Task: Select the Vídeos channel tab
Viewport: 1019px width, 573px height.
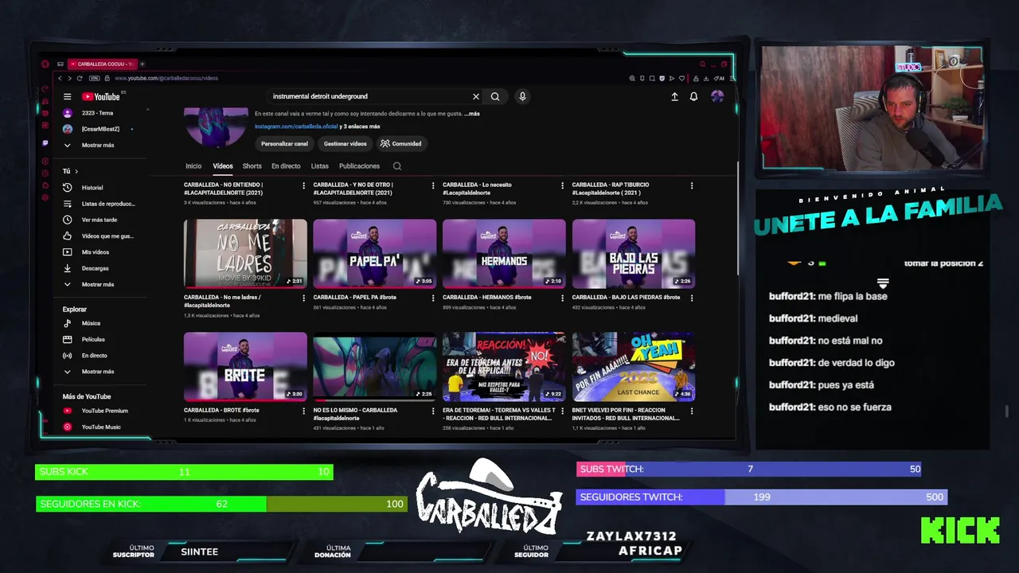Action: [223, 166]
